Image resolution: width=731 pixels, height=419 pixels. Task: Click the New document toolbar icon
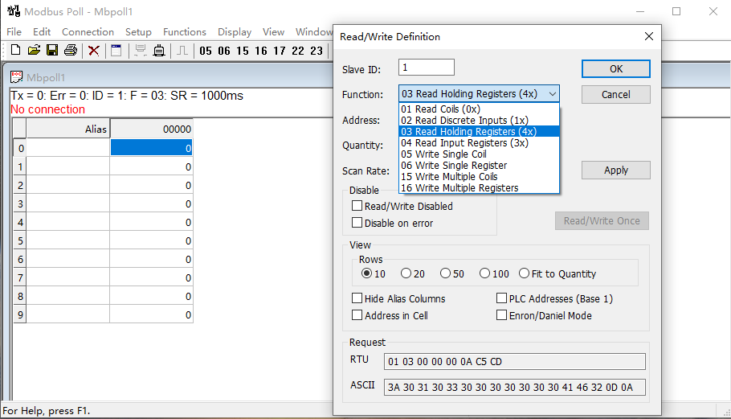(15, 51)
